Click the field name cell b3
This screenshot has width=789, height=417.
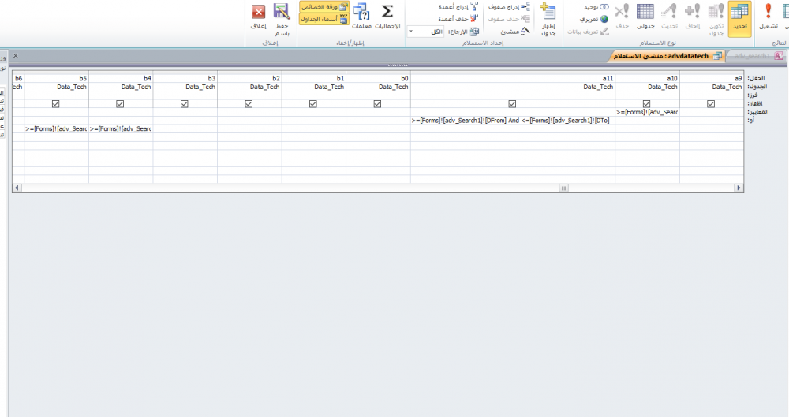click(185, 79)
